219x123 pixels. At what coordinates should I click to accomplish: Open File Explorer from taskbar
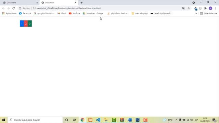(x=106, y=120)
